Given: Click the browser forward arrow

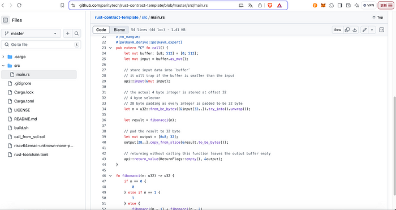Looking at the screenshot, I should pos(11,5).
